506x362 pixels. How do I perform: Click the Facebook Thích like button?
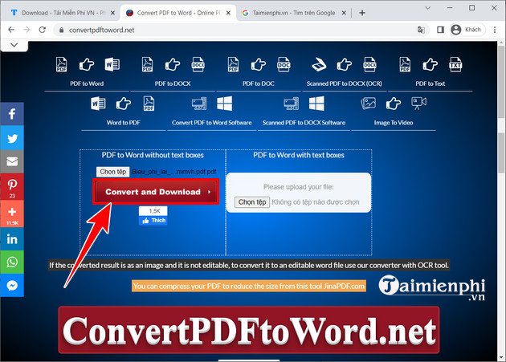click(153, 221)
